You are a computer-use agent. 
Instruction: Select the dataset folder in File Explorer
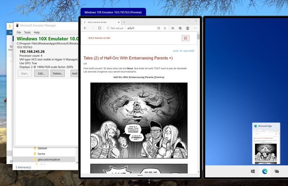point(42,148)
